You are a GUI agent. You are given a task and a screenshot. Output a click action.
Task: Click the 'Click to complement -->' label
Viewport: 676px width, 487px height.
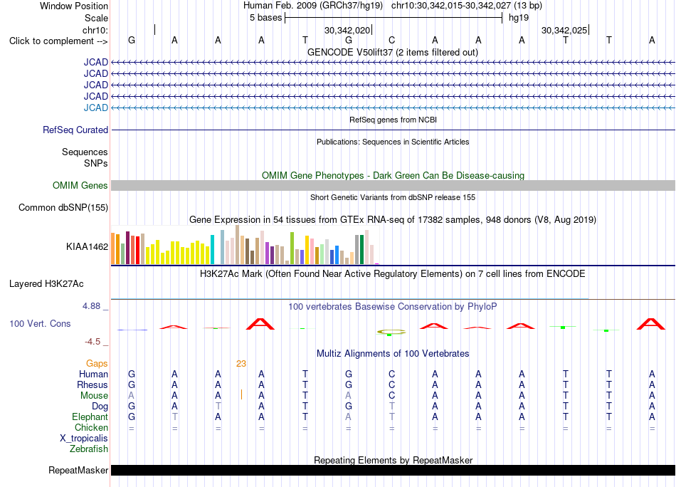(x=58, y=41)
